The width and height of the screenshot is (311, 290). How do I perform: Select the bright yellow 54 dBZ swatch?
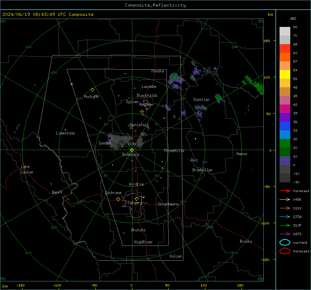tap(285, 74)
